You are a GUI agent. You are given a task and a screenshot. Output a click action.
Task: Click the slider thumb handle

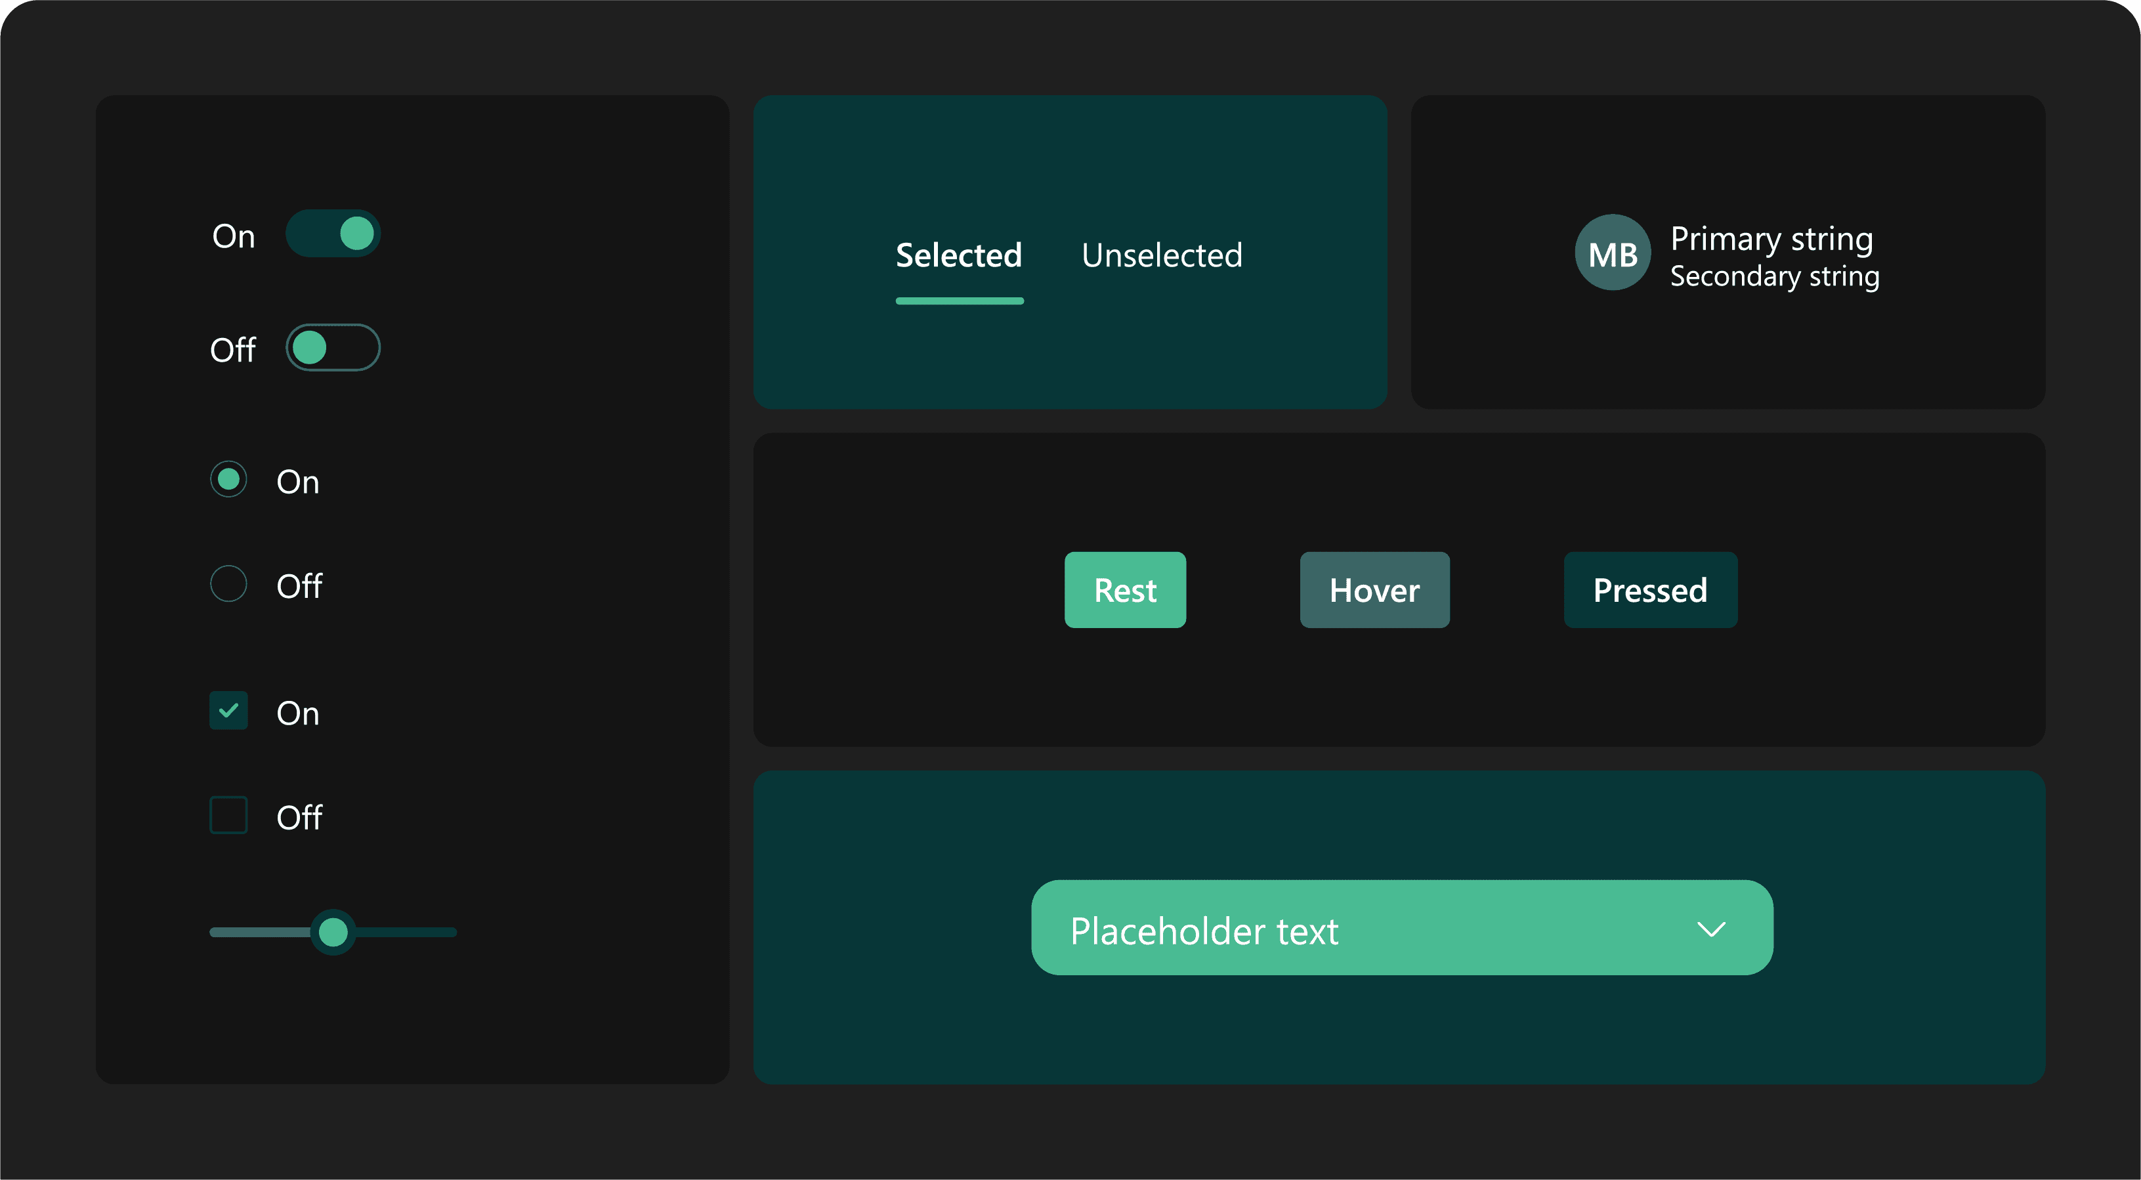(333, 933)
